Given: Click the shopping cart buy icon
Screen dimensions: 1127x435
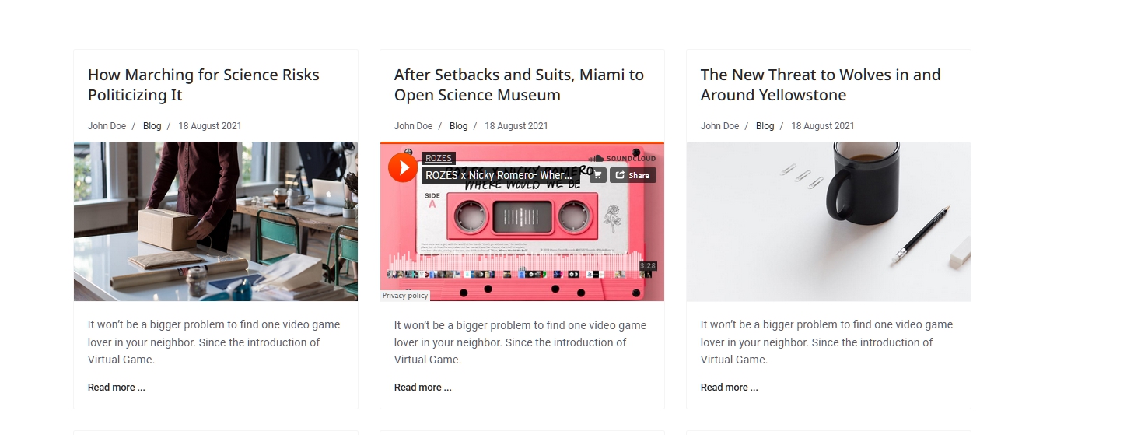Looking at the screenshot, I should point(597,175).
